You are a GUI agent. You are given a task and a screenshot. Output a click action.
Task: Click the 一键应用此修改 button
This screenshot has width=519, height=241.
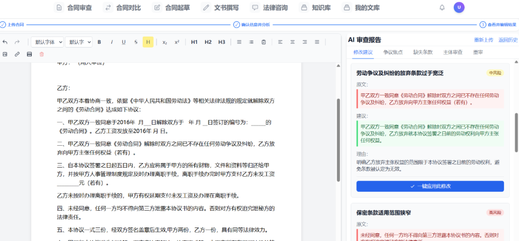(x=430, y=186)
